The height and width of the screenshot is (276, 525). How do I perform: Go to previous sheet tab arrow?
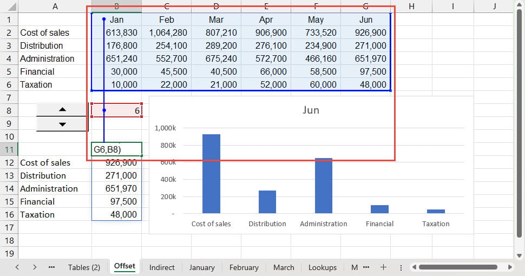pos(18,267)
